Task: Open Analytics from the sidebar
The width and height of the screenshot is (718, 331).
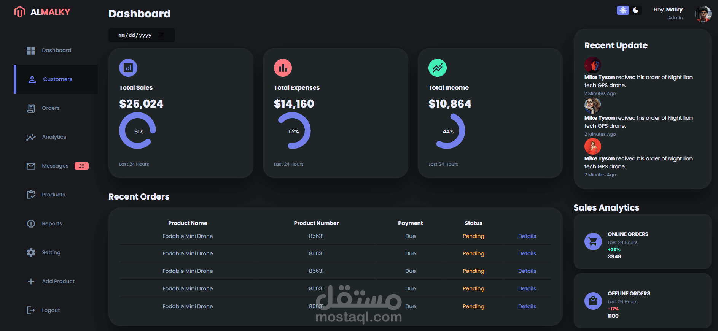Action: pyautogui.click(x=56, y=137)
